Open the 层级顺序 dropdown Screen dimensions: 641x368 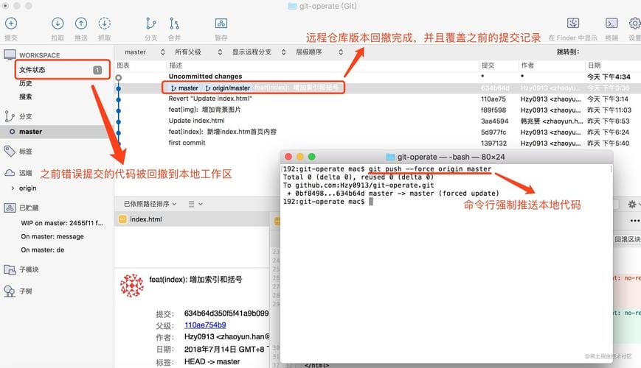pos(319,52)
